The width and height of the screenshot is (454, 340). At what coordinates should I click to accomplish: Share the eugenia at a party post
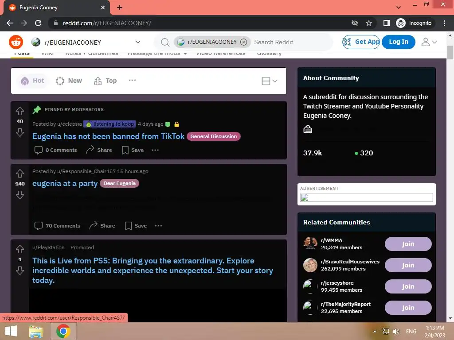pyautogui.click(x=102, y=226)
